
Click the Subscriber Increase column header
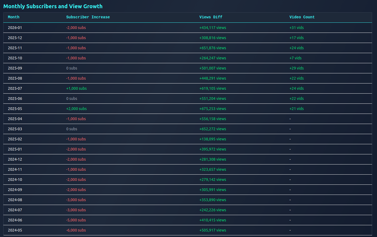pos(88,17)
